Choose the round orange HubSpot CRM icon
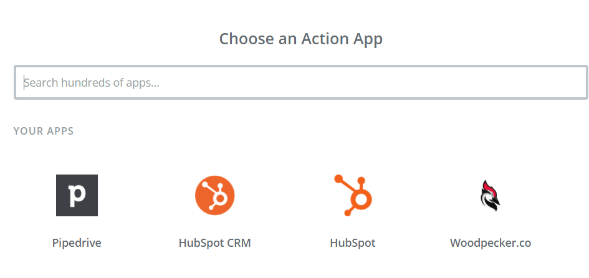Viewport: 589px width, 278px height. (x=215, y=195)
